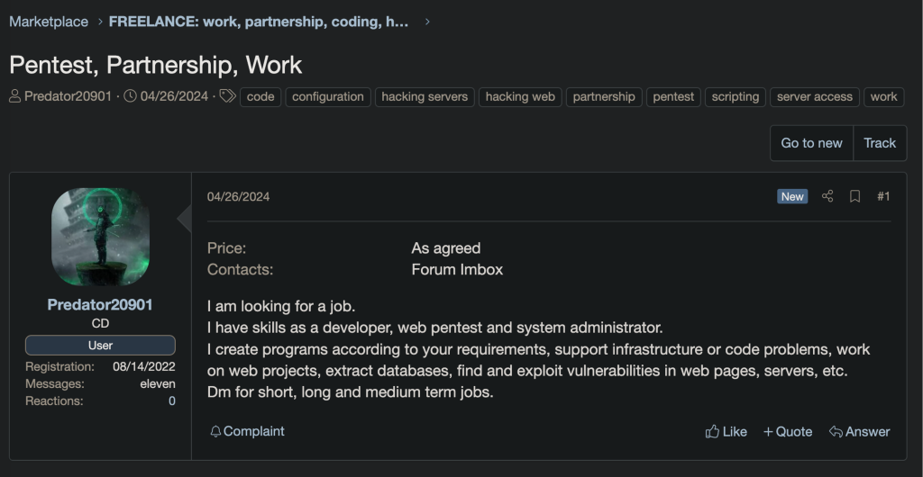Image resolution: width=923 pixels, height=477 pixels.
Task: Bookmark this post with the bookmark icon
Action: (x=854, y=196)
